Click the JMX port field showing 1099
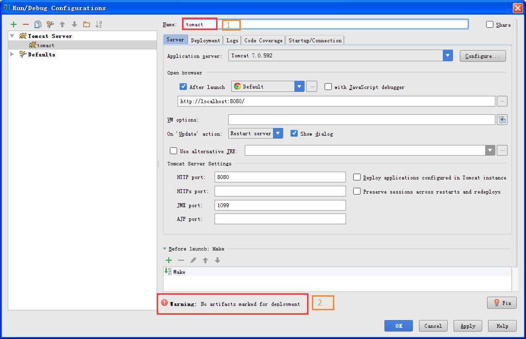This screenshot has height=339, width=526. [x=280, y=205]
